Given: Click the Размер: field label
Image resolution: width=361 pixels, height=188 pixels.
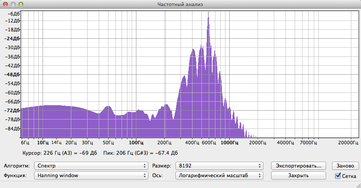Looking at the screenshot, I should 162,166.
